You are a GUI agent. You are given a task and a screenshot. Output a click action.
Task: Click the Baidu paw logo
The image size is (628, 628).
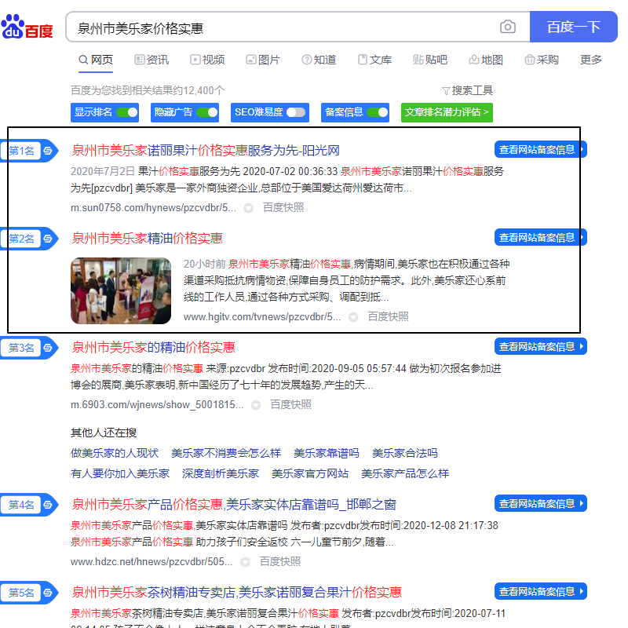27,27
